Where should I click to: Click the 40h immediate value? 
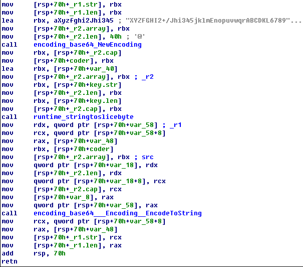116,37
